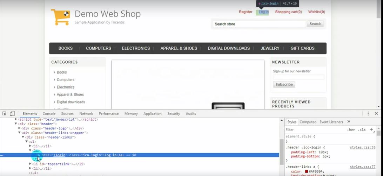Open the BOOKS menu item
383x176 pixels.
(66, 48)
